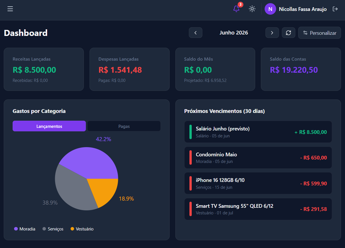Click user name Nicollas Fassa Araujo

(303, 9)
